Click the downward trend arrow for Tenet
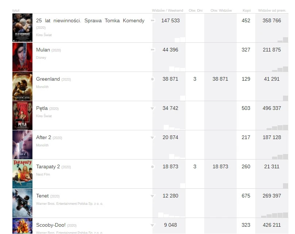This screenshot has height=234, width=295. [152, 196]
